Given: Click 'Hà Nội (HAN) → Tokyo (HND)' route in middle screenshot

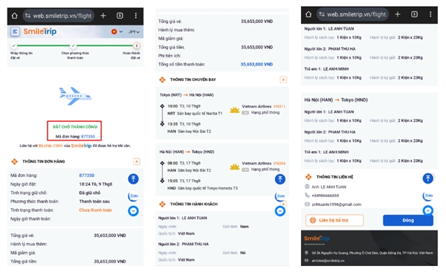Looking at the screenshot, I should pyautogui.click(x=187, y=152).
